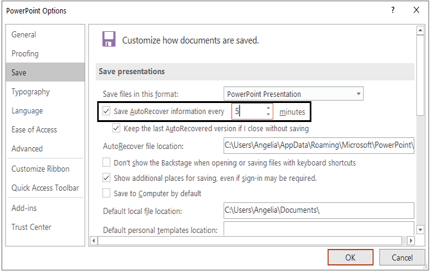Screen dimensions: 430x271
Task: Click the horizontal scrollbar left arrow
Action: tap(94, 240)
